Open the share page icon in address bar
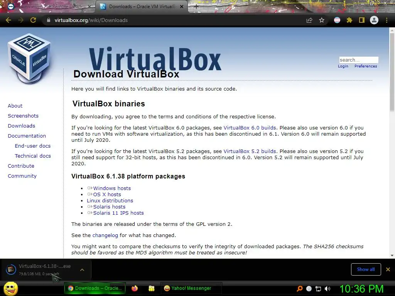The width and height of the screenshot is (395, 296). (309, 20)
